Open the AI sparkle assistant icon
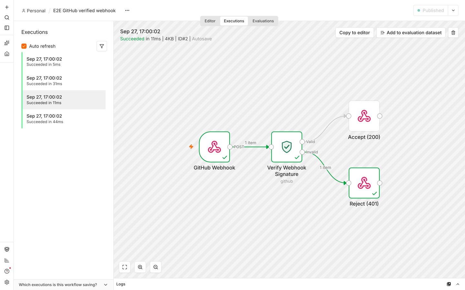 [7, 43]
